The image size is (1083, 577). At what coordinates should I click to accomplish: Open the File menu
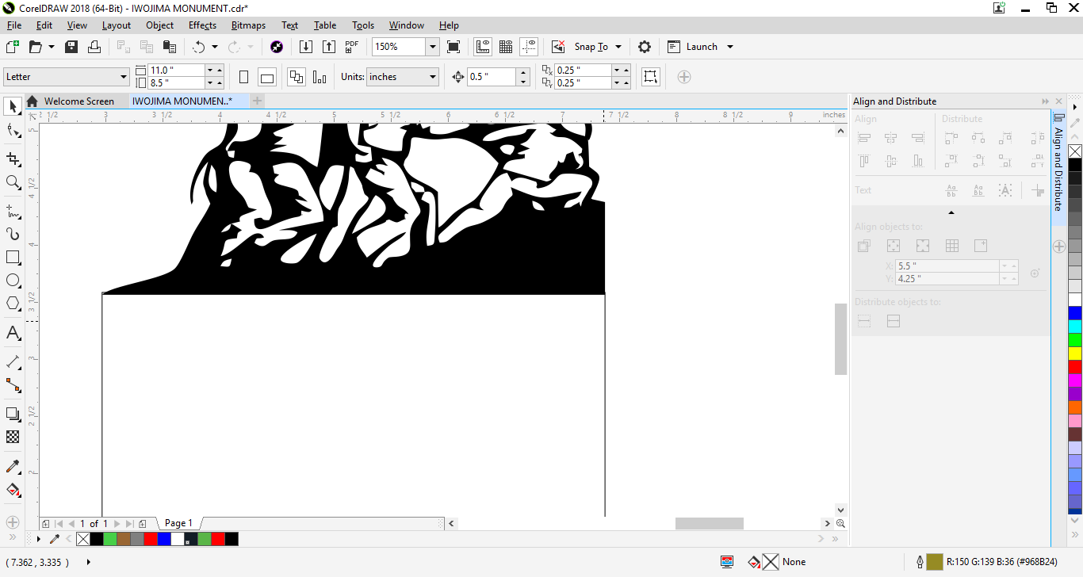(x=13, y=25)
